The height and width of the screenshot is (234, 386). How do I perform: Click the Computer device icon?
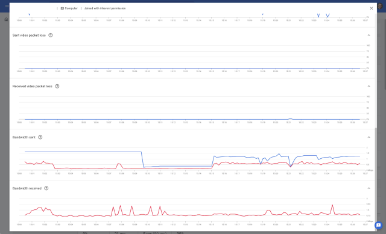tap(62, 8)
